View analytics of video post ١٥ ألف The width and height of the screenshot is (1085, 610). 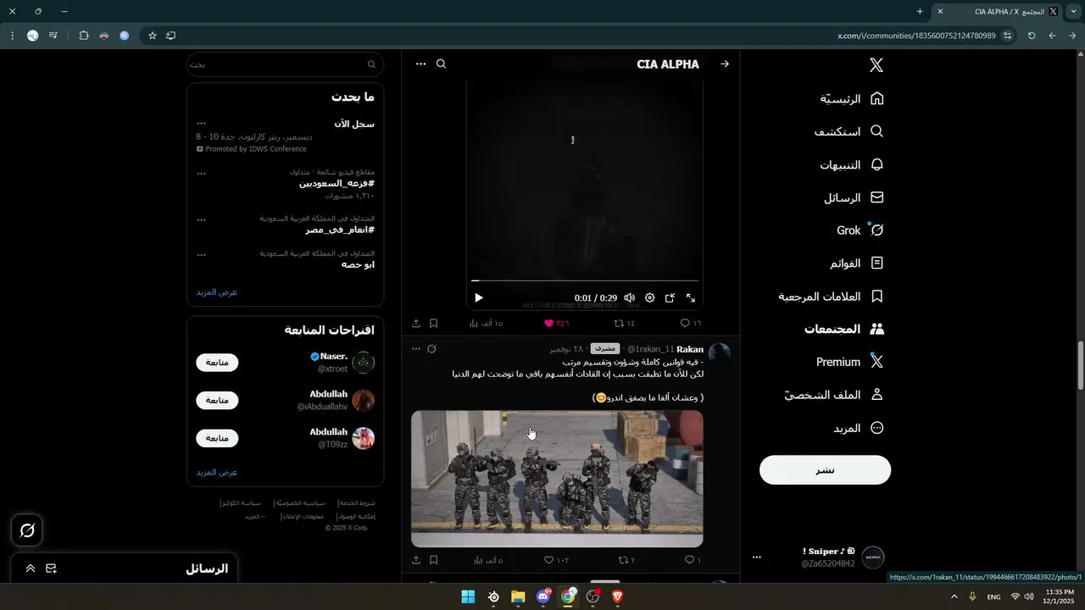487,324
